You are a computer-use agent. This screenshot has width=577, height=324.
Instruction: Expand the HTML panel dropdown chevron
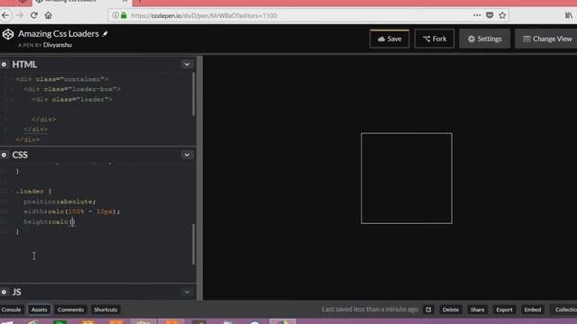click(x=187, y=64)
